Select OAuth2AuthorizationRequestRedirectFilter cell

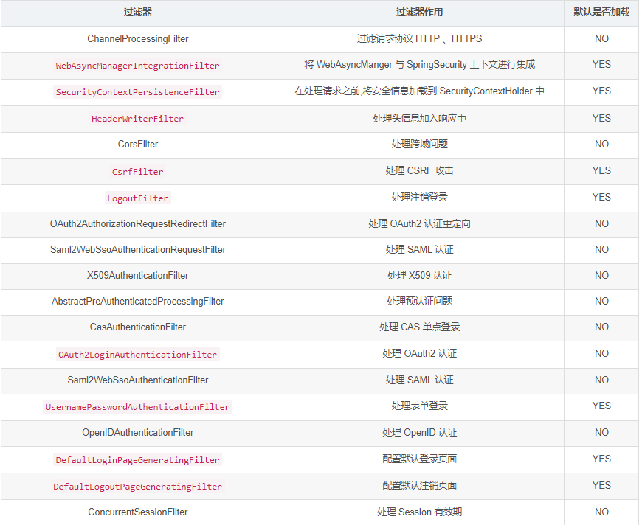137,224
